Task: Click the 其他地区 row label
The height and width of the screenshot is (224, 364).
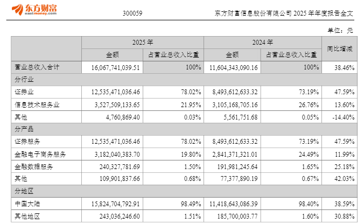Action: point(27,216)
